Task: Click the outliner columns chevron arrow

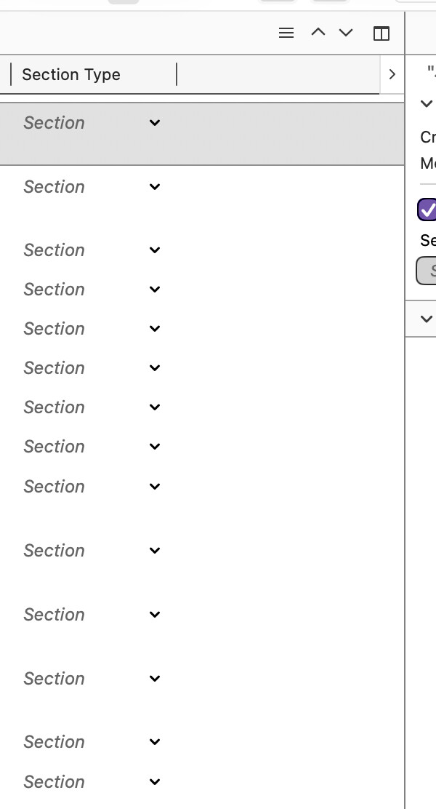Action: pyautogui.click(x=392, y=74)
